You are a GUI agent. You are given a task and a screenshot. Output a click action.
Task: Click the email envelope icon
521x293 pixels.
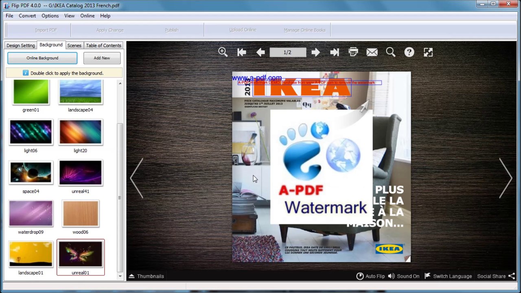coord(372,52)
